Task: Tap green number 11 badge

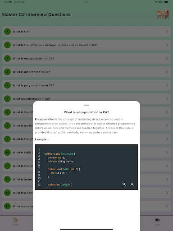Action: tap(7, 166)
